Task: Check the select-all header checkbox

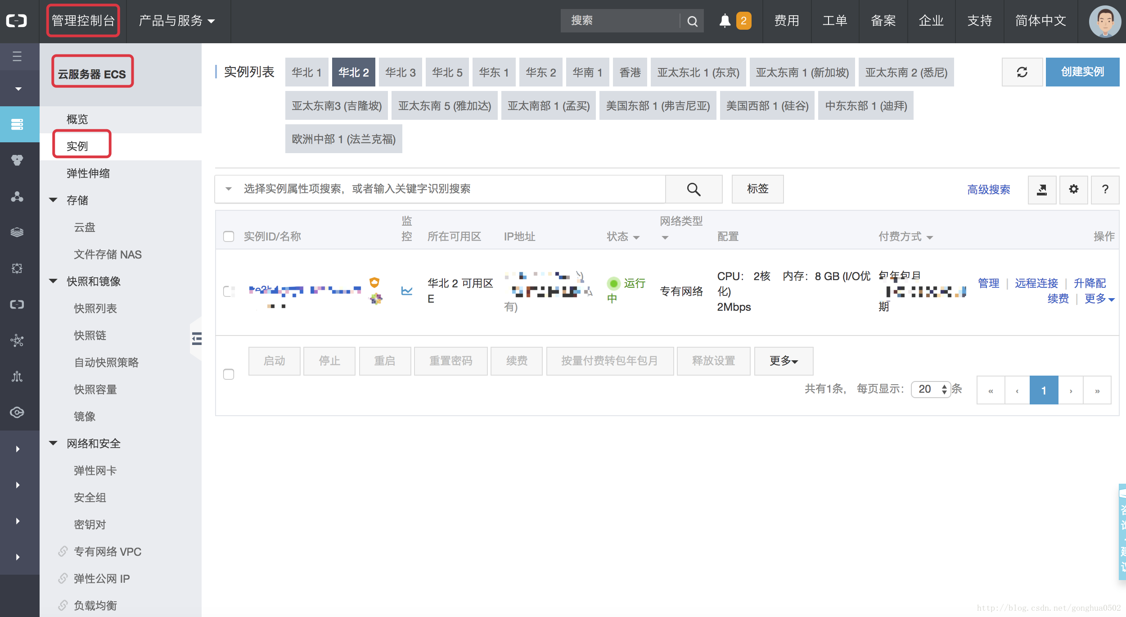Action: tap(229, 236)
